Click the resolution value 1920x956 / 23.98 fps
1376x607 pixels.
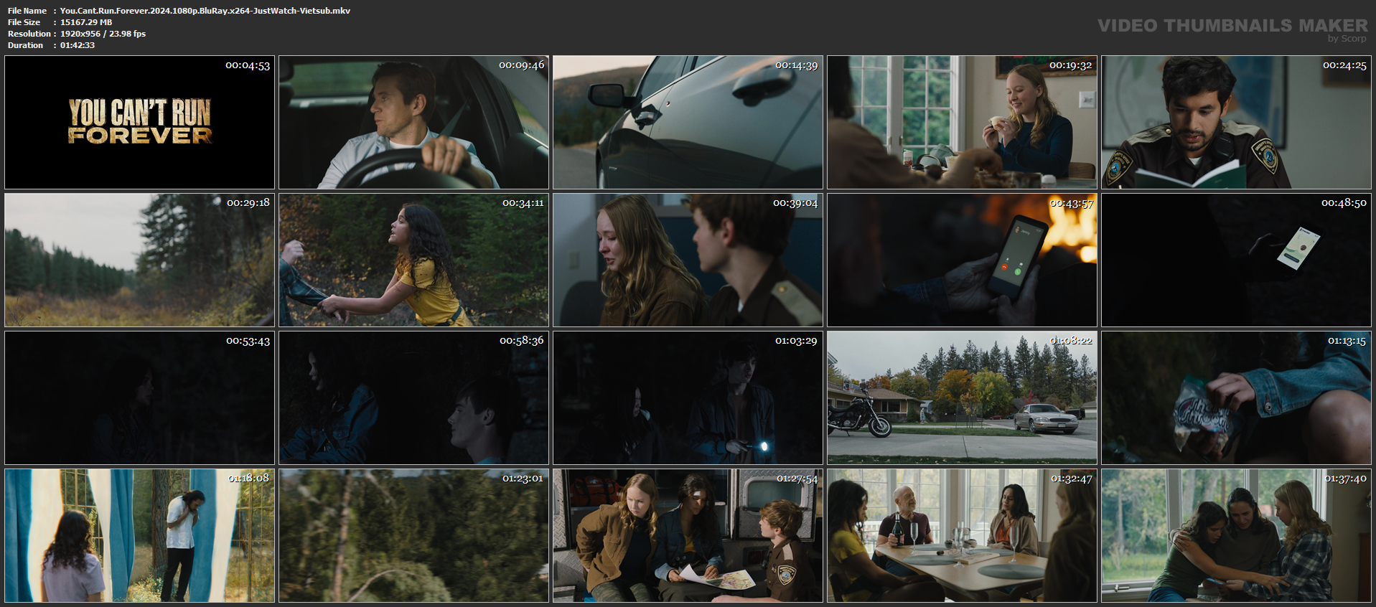click(x=103, y=34)
